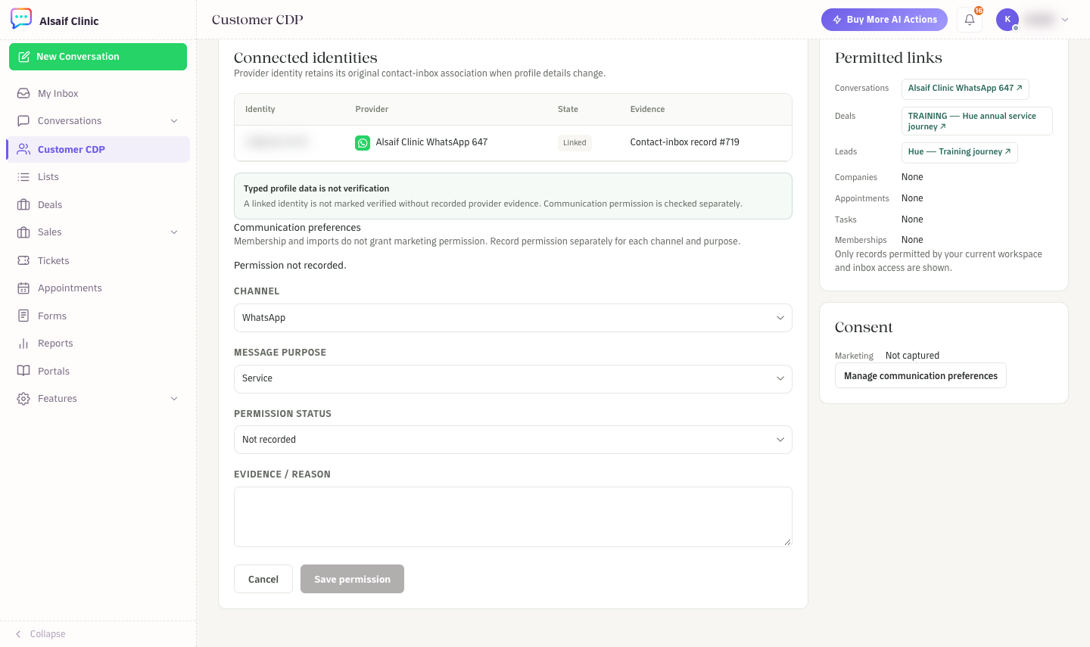1090x647 pixels.
Task: Open the Permission Status dropdown
Action: point(513,440)
